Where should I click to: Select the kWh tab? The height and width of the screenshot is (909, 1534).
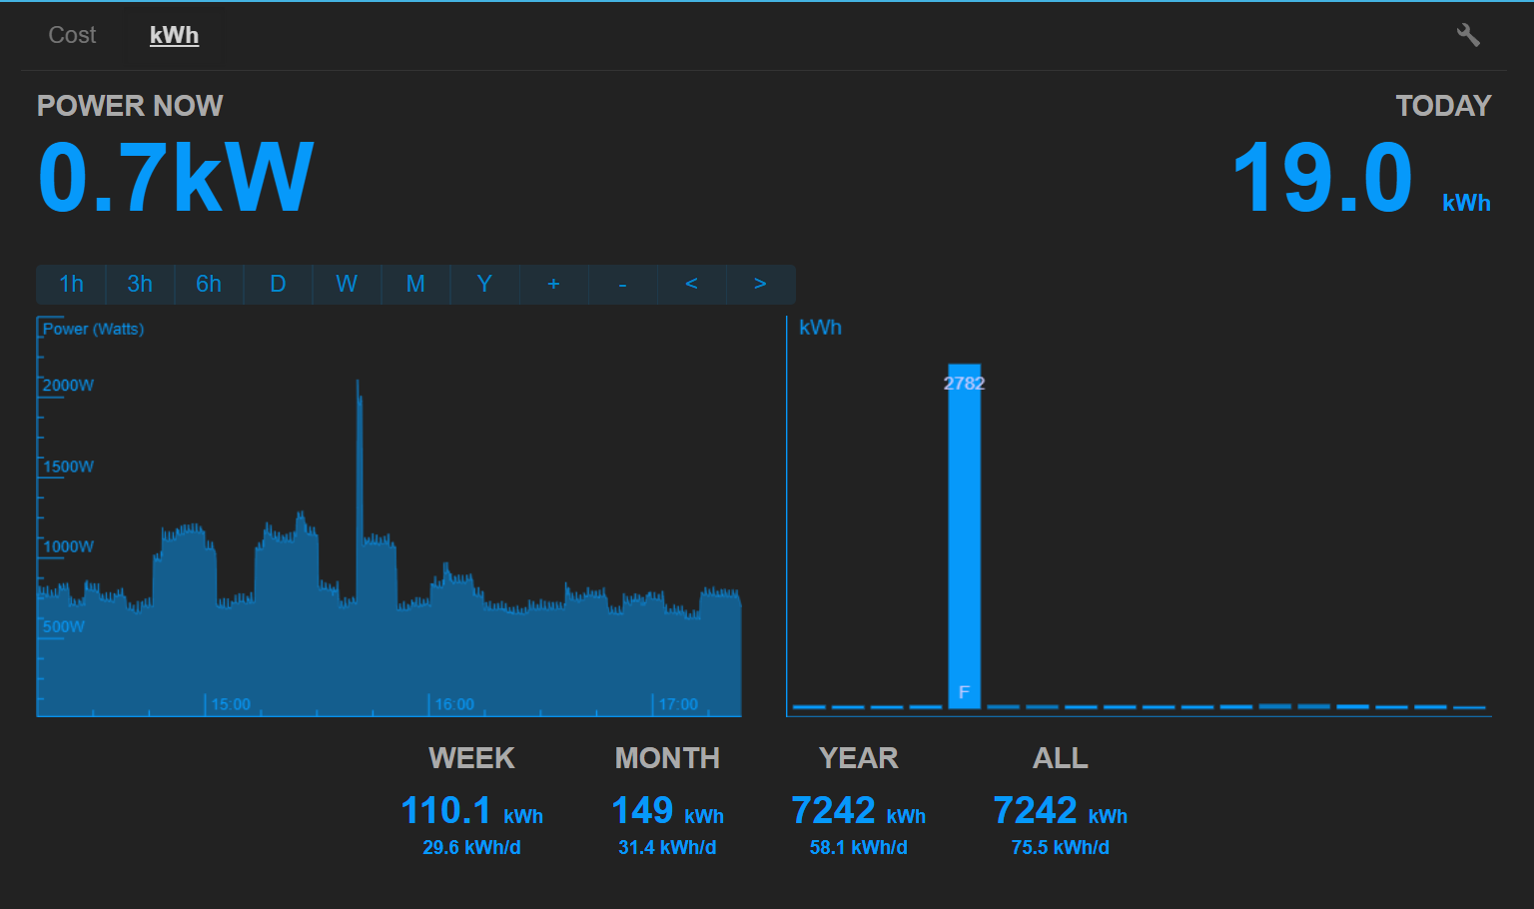pos(174,35)
